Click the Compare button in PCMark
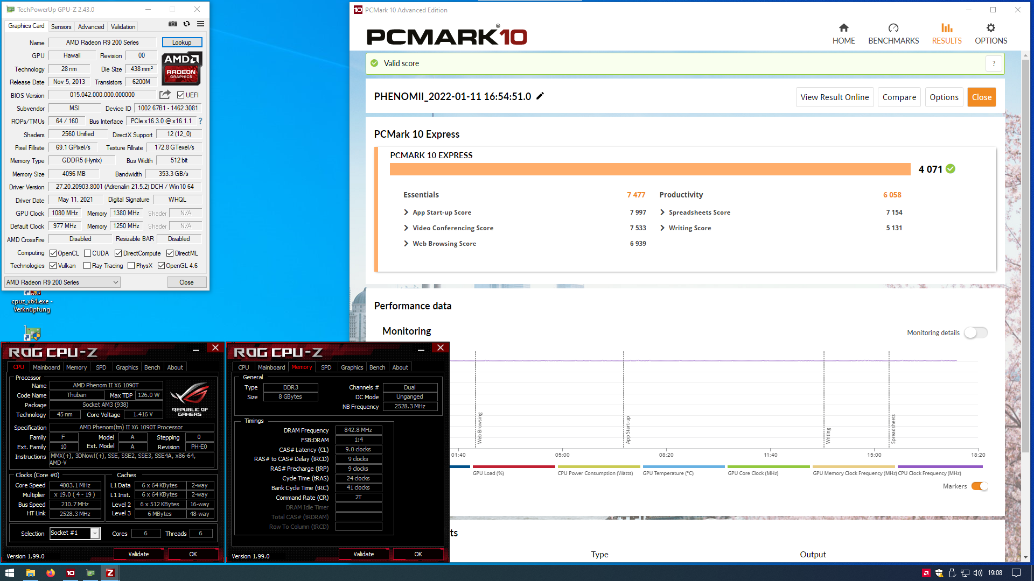This screenshot has width=1034, height=581. pos(899,97)
